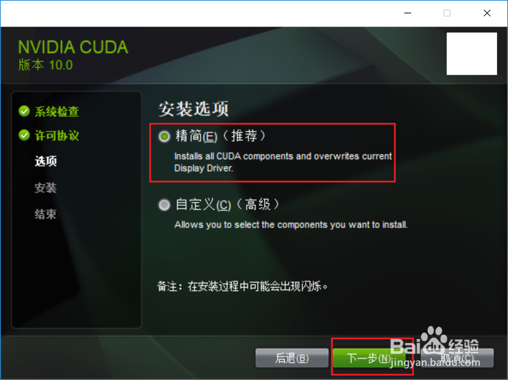The image size is (508, 380).
Task: Click the 下一步(N) green button
Action: point(369,358)
